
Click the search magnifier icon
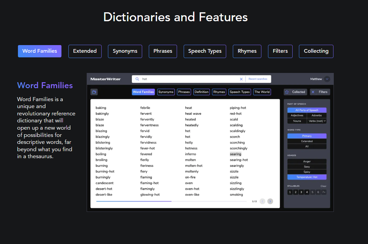coord(137,79)
